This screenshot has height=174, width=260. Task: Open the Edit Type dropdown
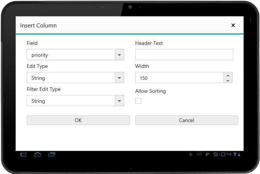click(x=119, y=78)
